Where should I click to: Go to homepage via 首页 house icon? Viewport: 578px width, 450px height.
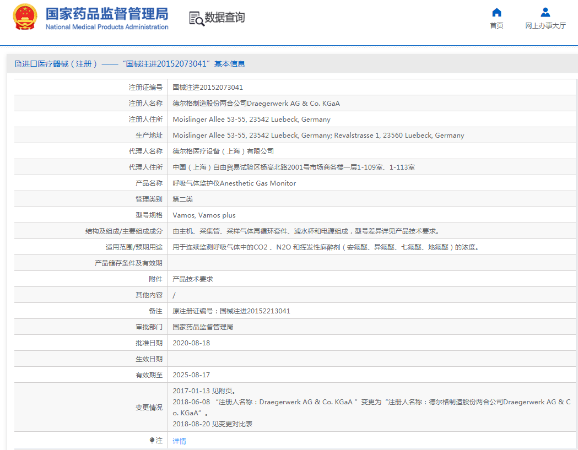tap(496, 13)
